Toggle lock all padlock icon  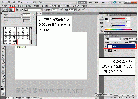118,43
